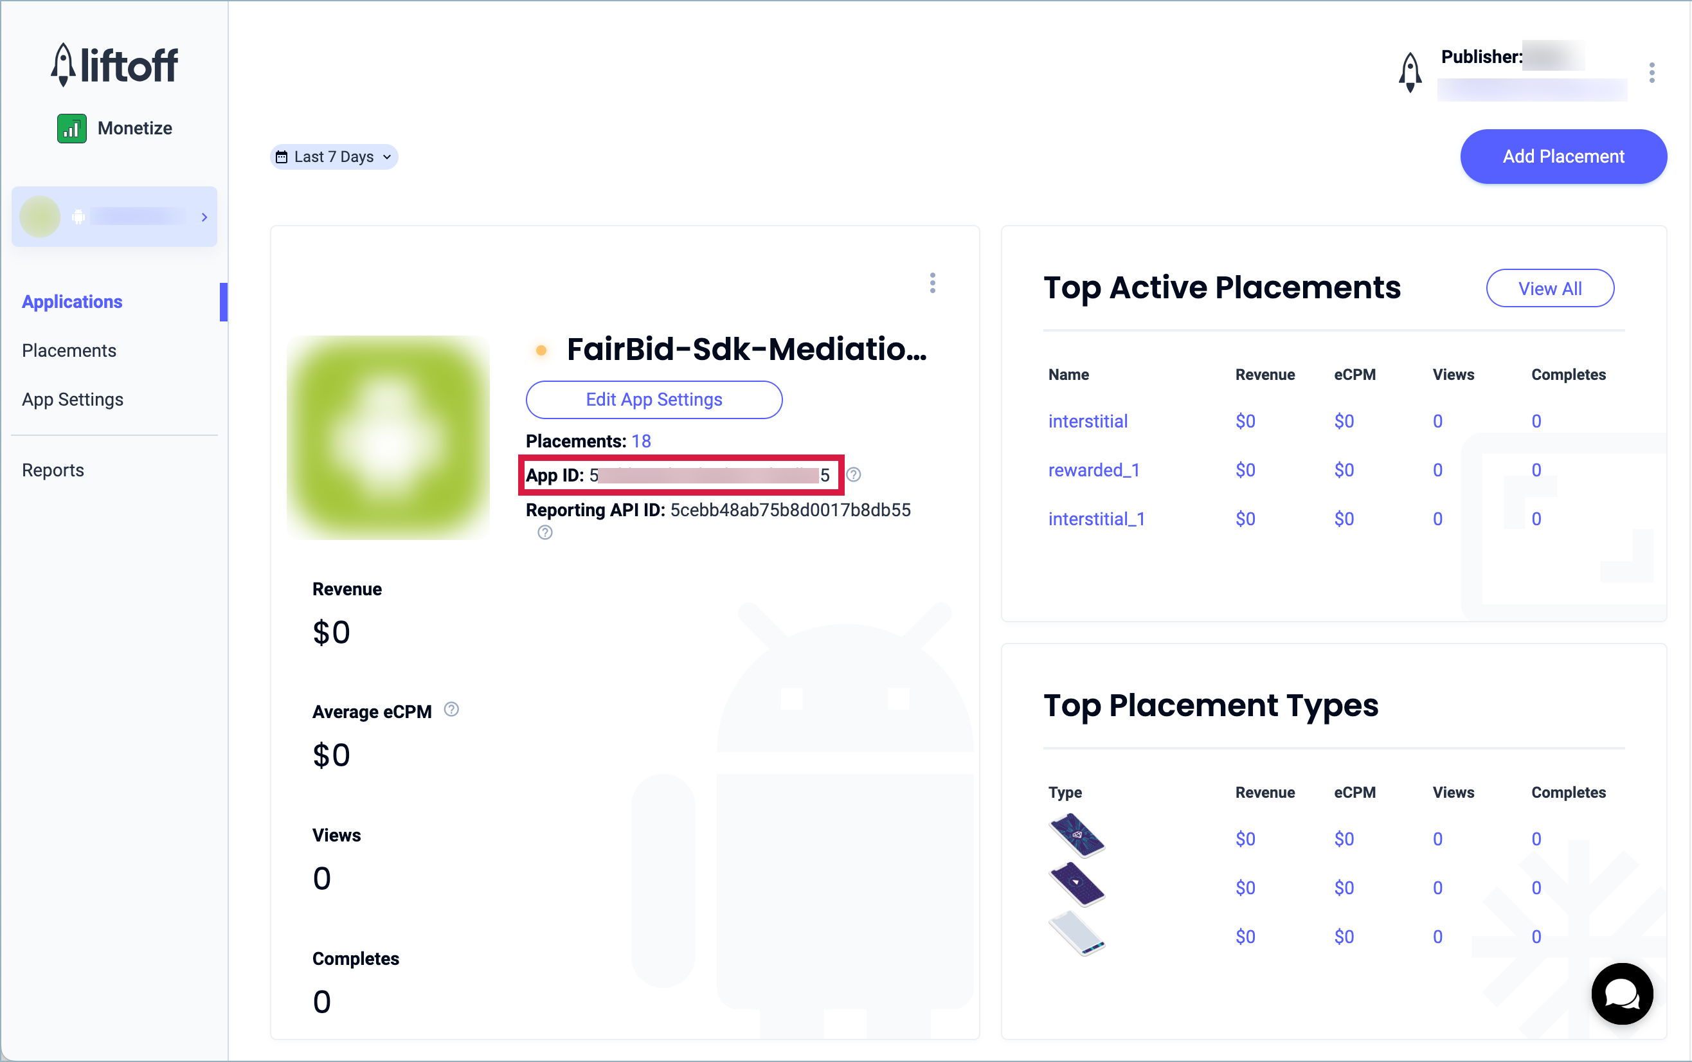The width and height of the screenshot is (1692, 1062).
Task: Click the FairBid-Sdk-Mediatio... app title
Action: tap(746, 350)
